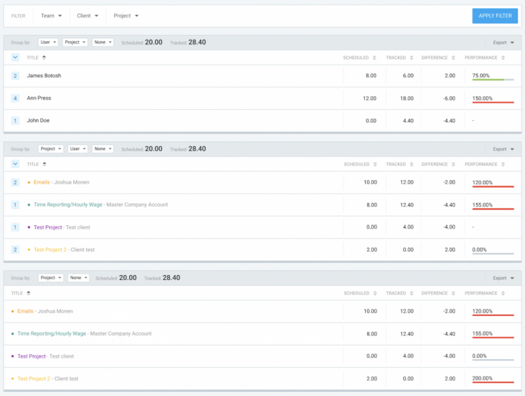
Task: Open the Project filter dropdown
Action: click(126, 16)
